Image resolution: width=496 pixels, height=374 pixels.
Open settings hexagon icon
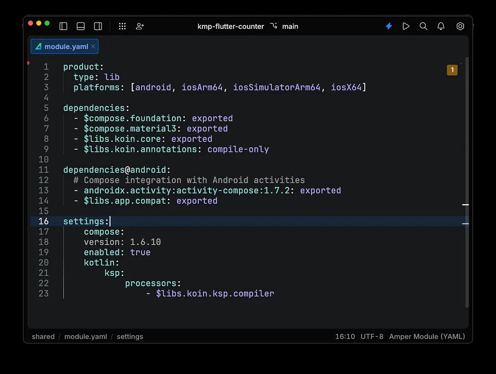(460, 26)
